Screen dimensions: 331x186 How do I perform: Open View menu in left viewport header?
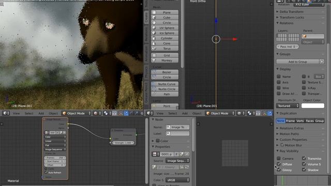(x=16, y=113)
